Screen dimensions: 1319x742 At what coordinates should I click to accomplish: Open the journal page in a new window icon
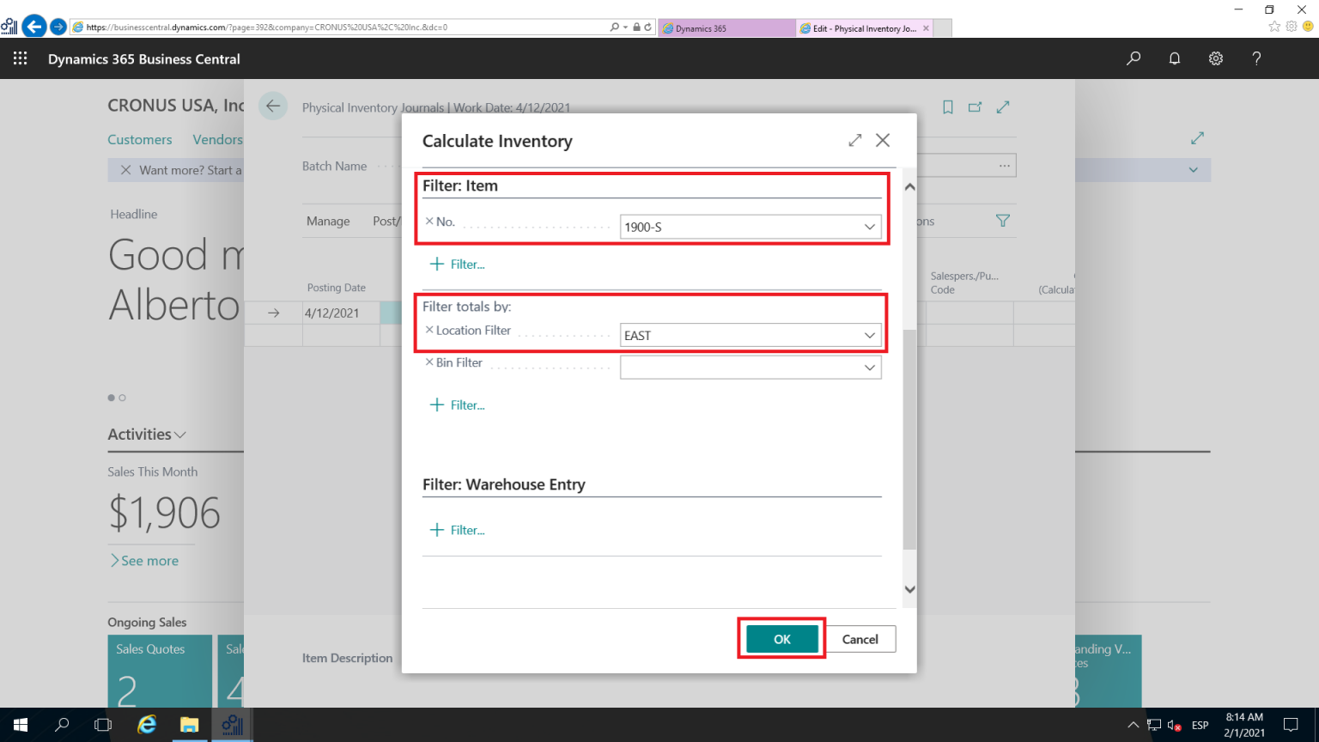pyautogui.click(x=975, y=106)
